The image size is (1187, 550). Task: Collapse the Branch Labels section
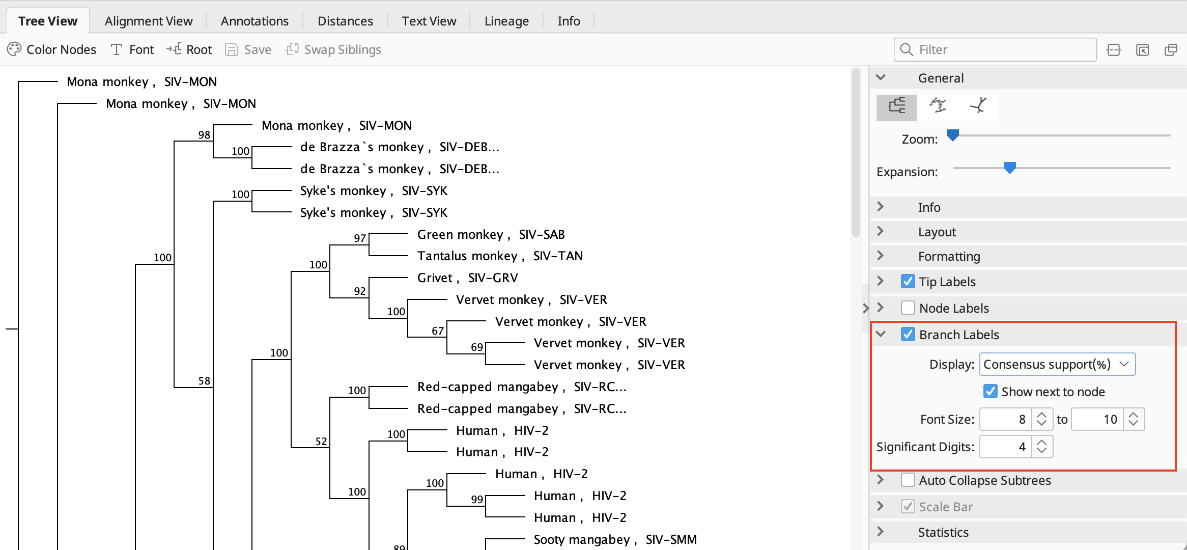(x=881, y=335)
